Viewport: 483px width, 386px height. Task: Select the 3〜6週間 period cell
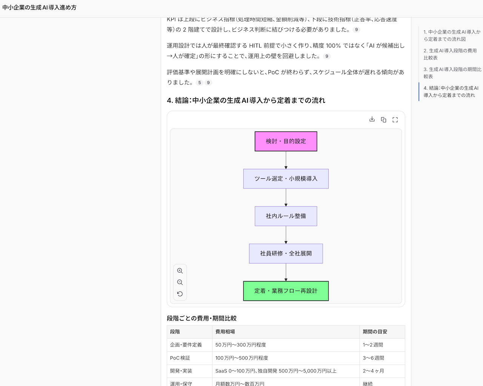382,358
